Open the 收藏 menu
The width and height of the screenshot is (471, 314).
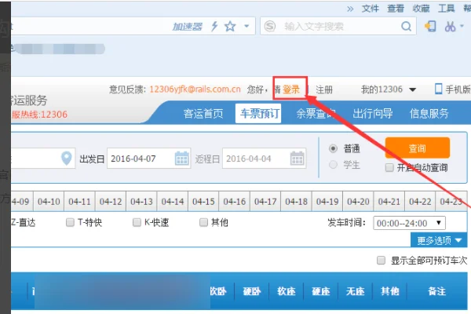pyautogui.click(x=421, y=9)
